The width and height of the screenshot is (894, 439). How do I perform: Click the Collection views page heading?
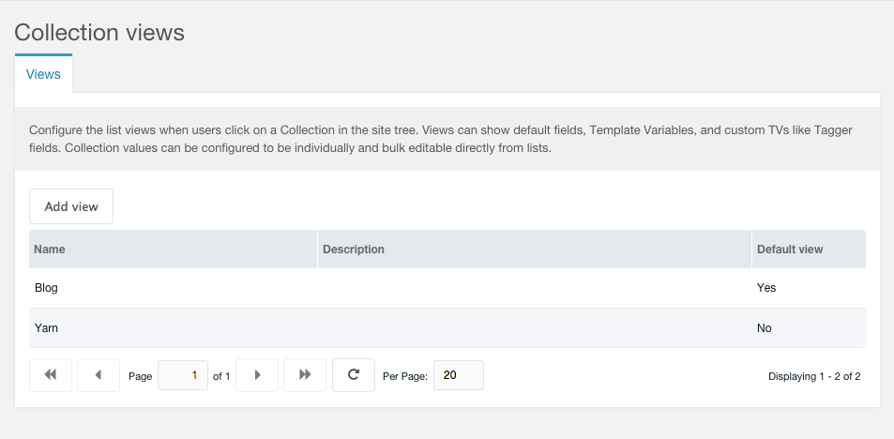(x=99, y=33)
